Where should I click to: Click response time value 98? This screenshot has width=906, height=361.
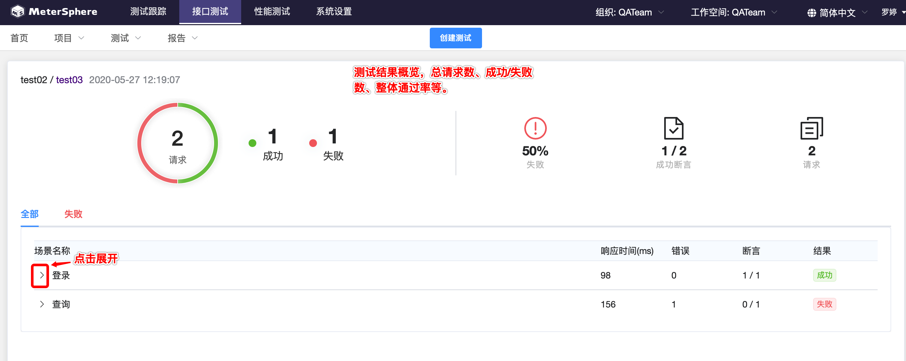click(x=605, y=275)
